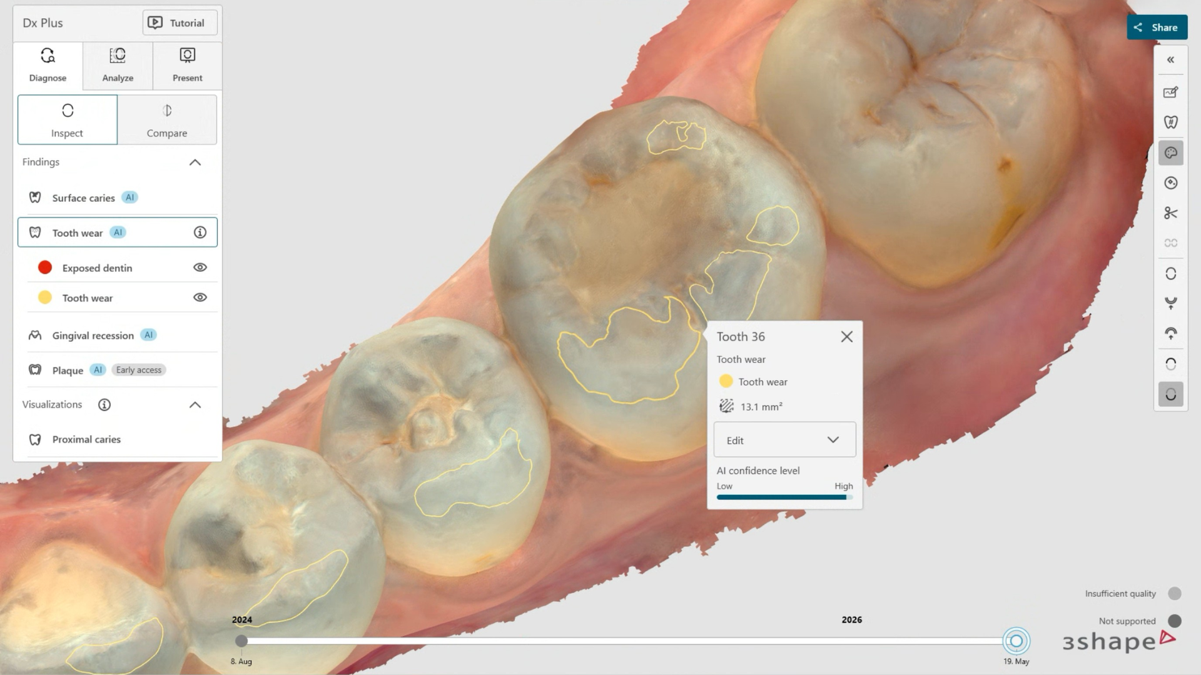
Task: Open the annotation edit tool in right toolbar
Action: click(1171, 92)
